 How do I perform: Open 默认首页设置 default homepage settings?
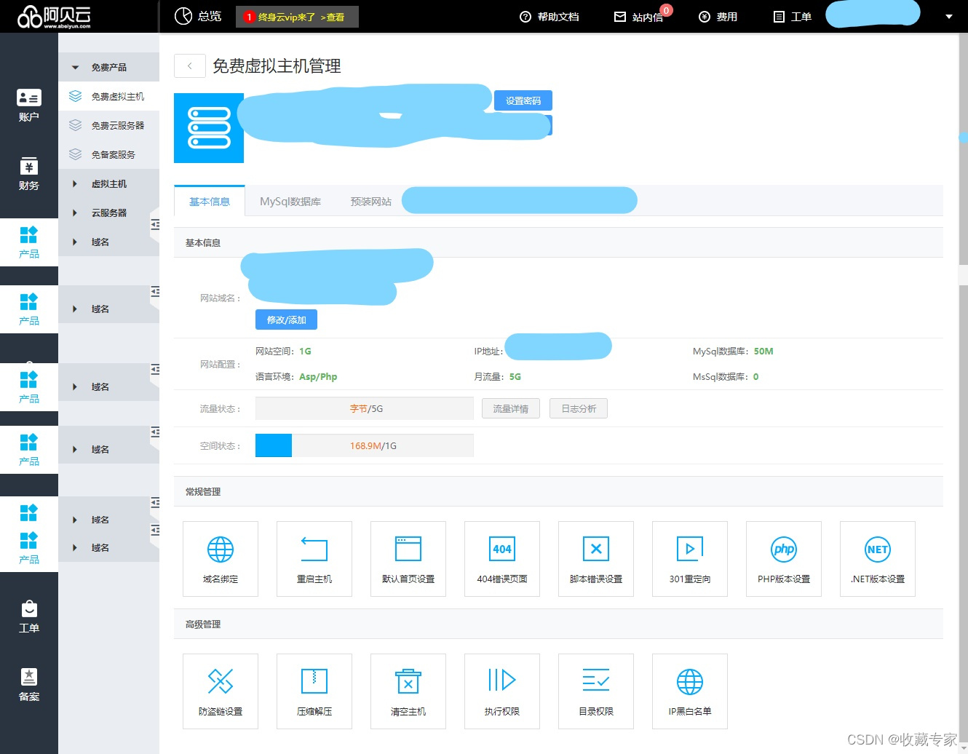(x=408, y=559)
